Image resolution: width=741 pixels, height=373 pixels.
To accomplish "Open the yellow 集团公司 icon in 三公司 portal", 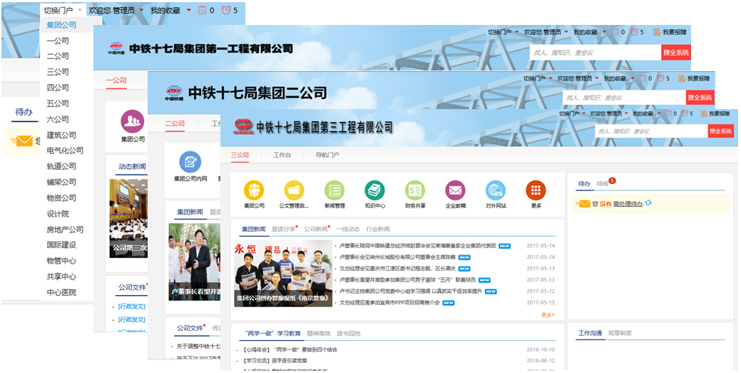I will click(x=254, y=190).
